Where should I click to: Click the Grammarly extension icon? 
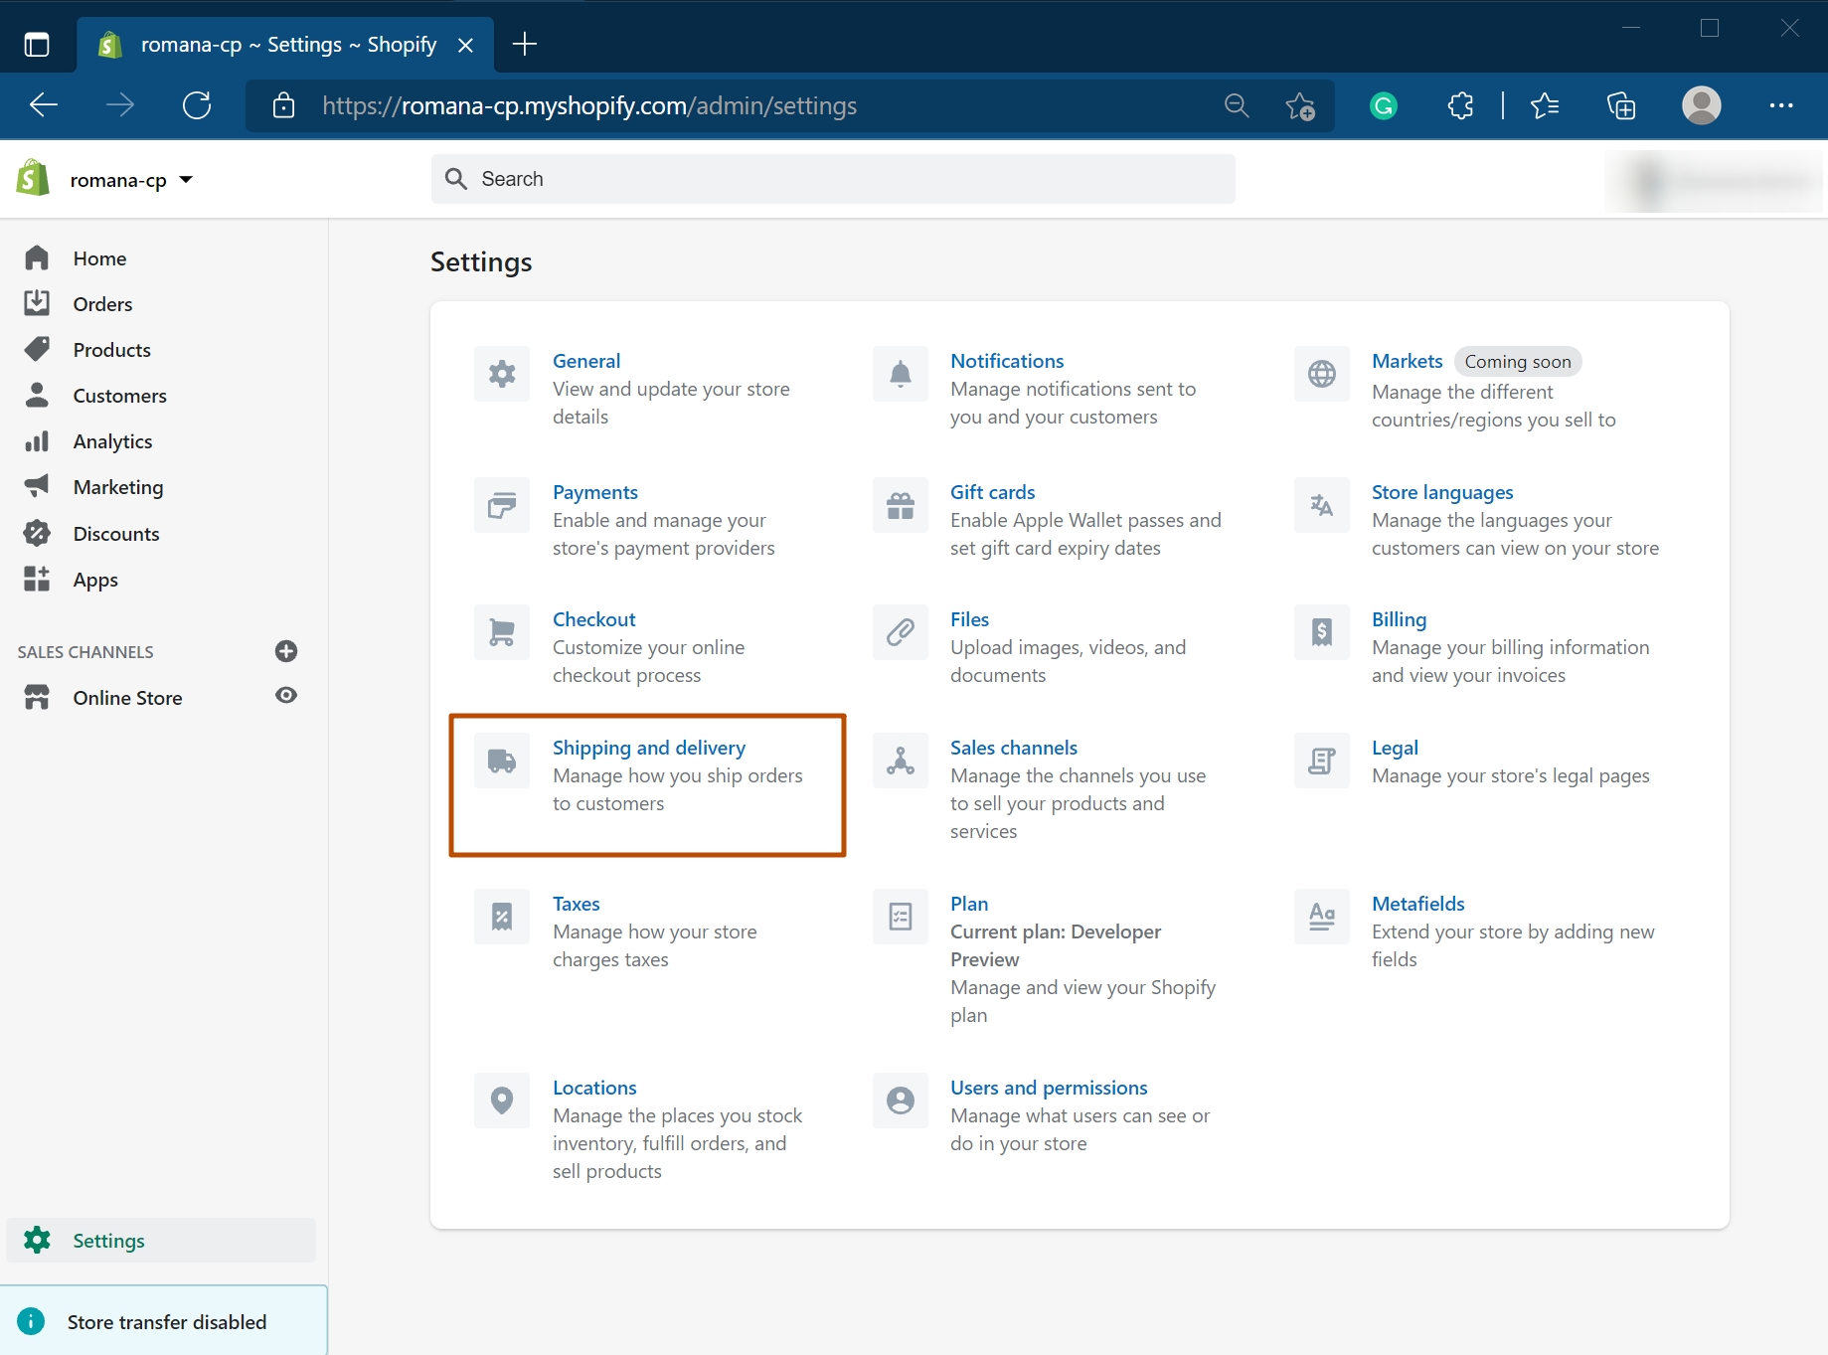1384,105
